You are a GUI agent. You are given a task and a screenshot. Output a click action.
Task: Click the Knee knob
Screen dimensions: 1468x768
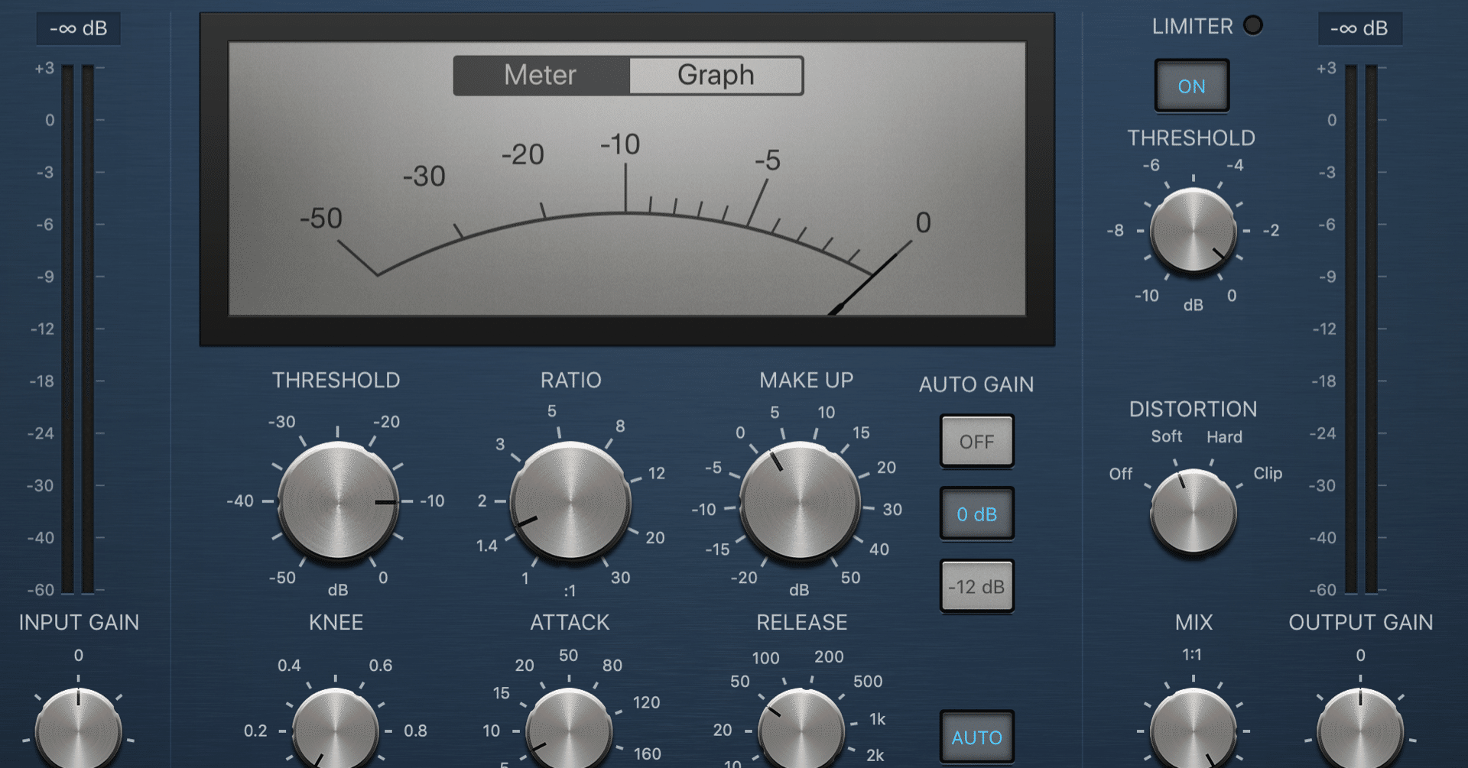click(336, 730)
